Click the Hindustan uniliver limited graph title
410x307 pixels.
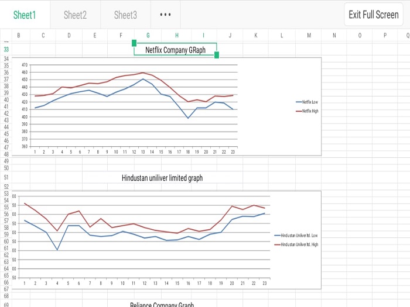pyautogui.click(x=162, y=178)
